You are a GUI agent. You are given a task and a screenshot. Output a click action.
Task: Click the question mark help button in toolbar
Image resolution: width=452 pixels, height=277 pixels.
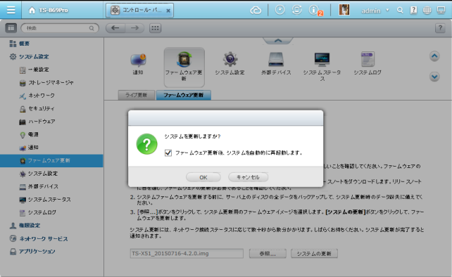click(440, 28)
